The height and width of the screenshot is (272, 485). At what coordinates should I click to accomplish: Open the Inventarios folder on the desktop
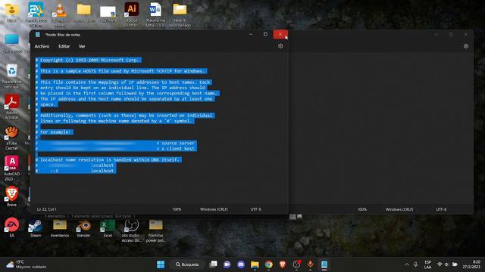coord(60,228)
